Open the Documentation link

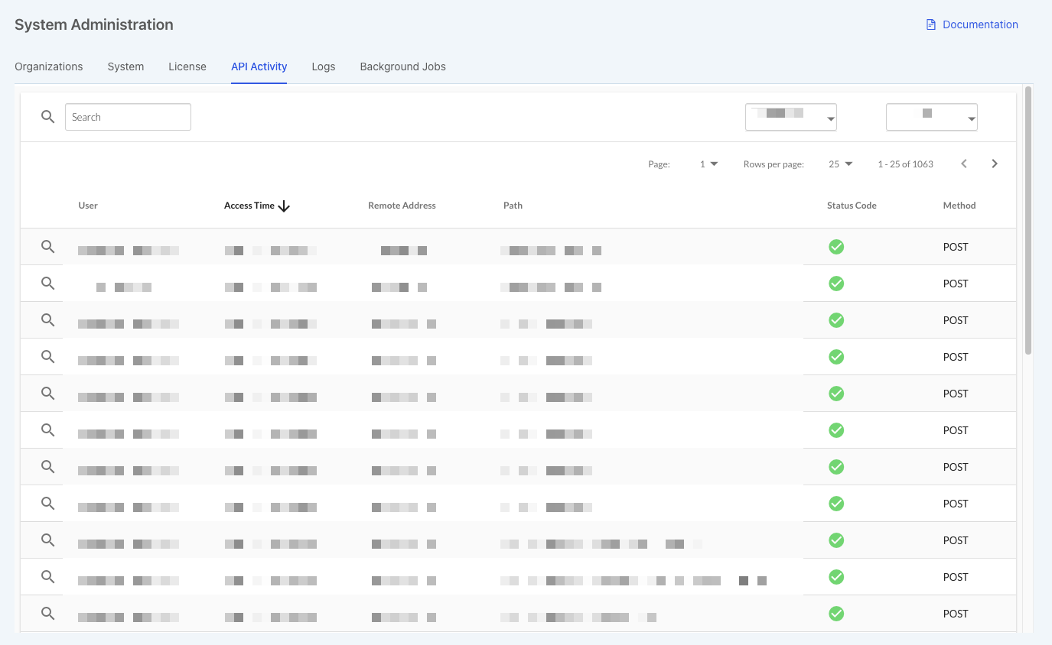pyautogui.click(x=979, y=24)
